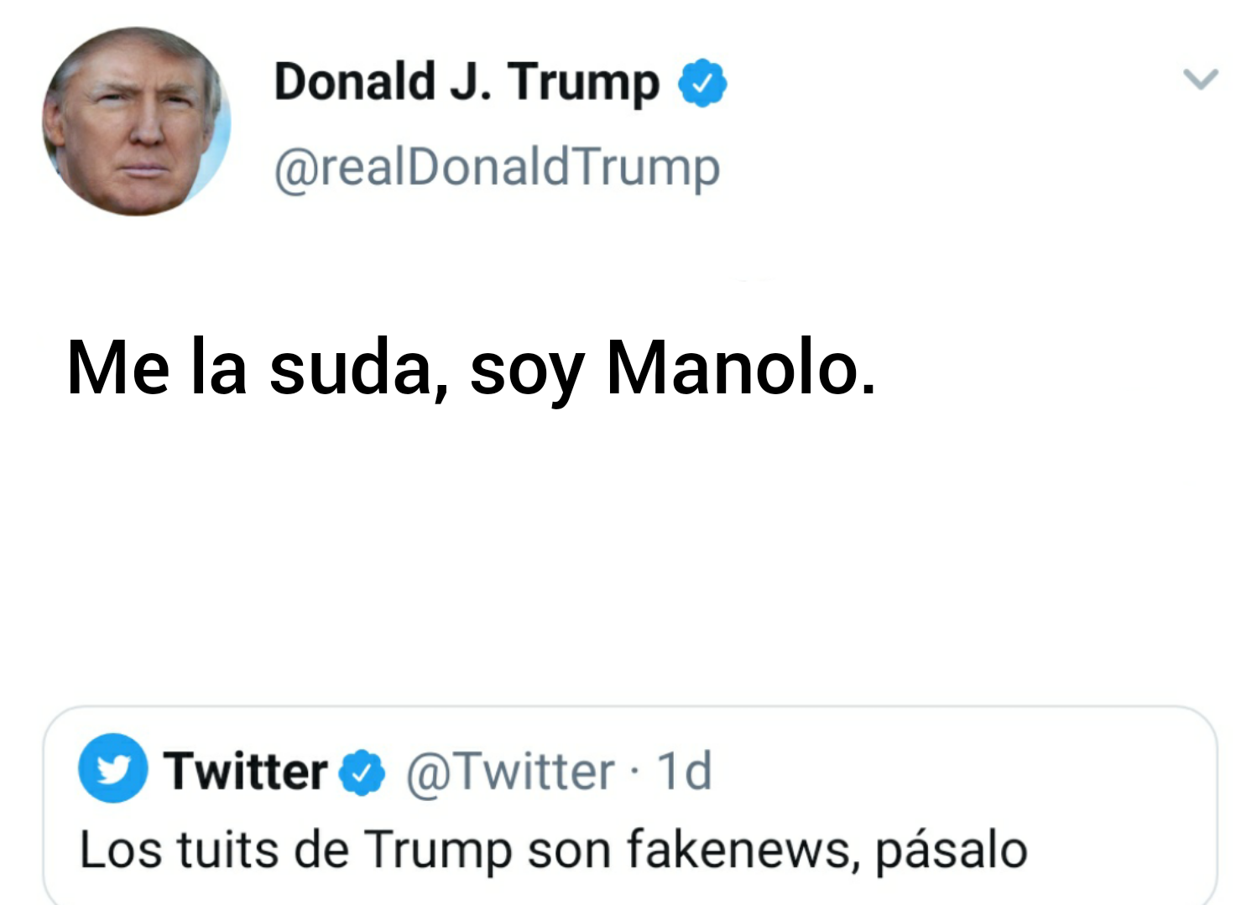
Task: Click the Twitter bird logo avatar
Action: pyautogui.click(x=113, y=768)
